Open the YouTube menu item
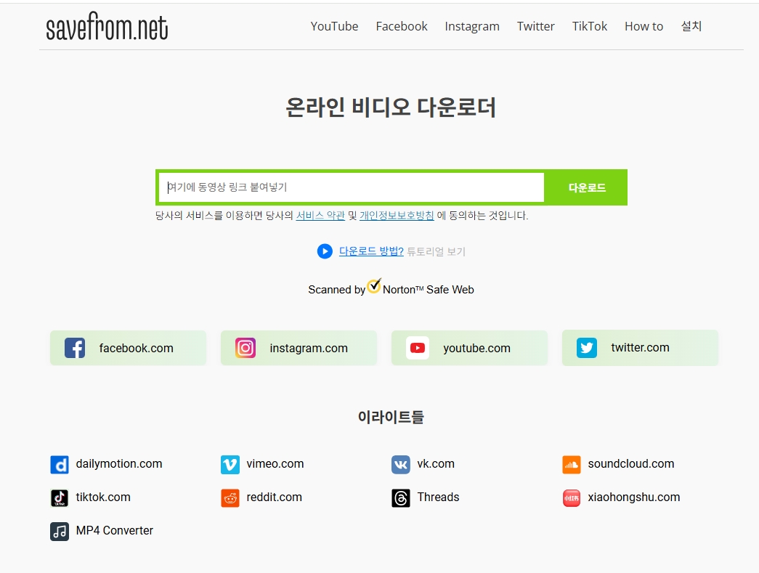This screenshot has width=759, height=573. point(334,26)
